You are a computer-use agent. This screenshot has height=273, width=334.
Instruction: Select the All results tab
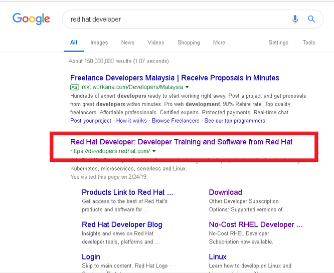(74, 43)
